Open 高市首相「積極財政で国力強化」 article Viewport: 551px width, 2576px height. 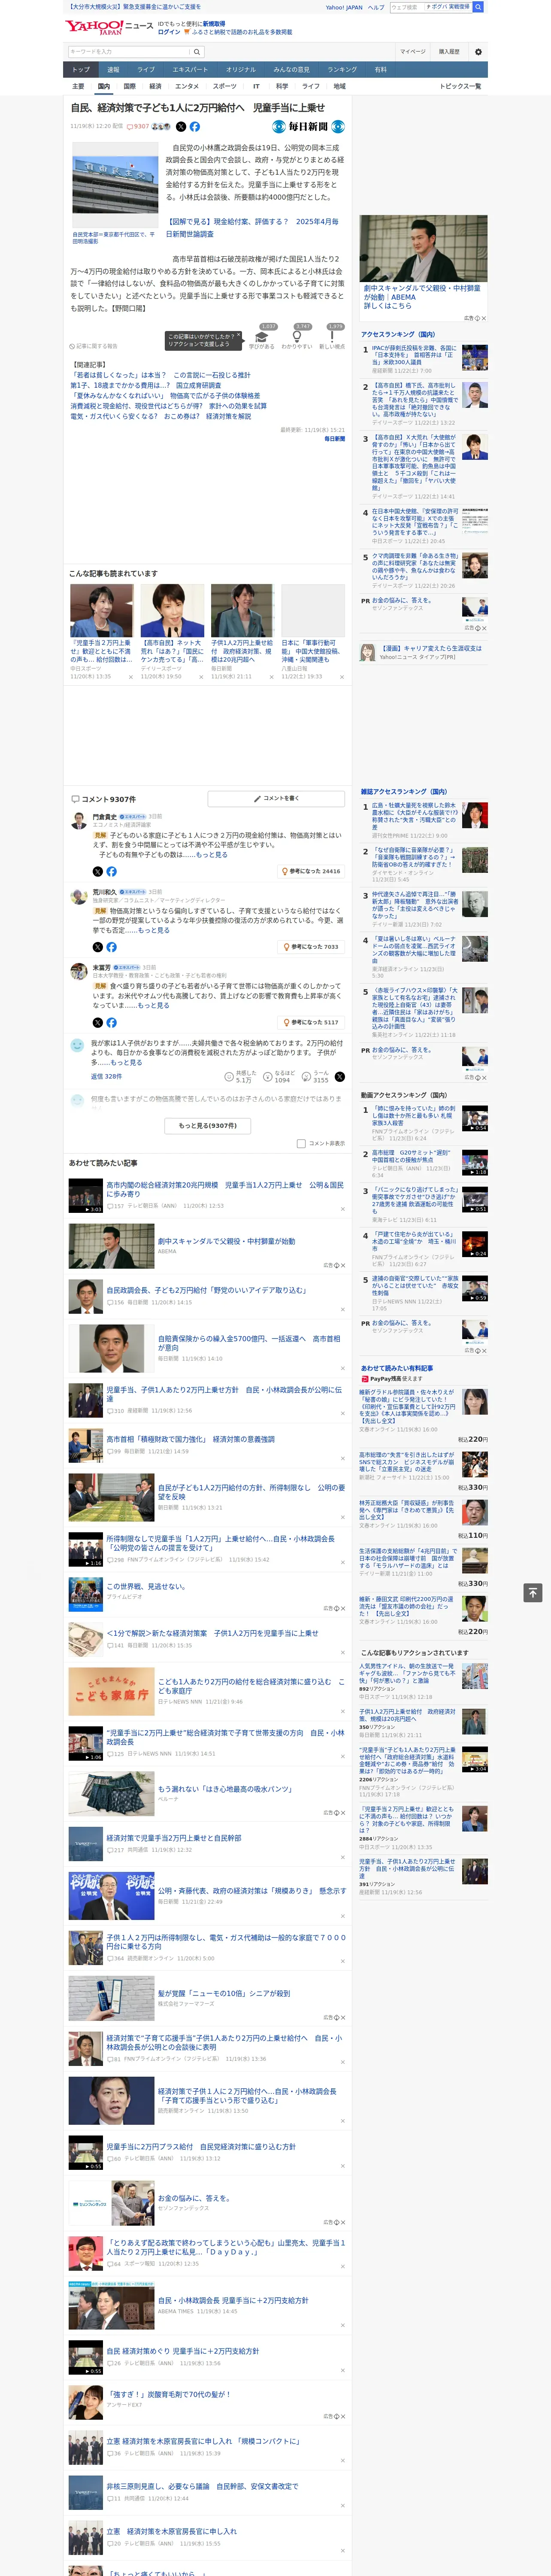190,1439
